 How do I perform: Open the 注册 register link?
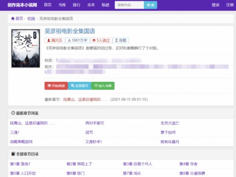pos(230,5)
